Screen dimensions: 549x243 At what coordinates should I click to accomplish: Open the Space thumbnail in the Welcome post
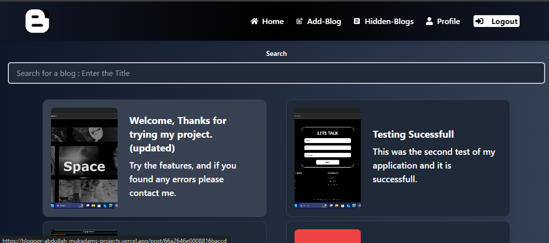(84, 158)
